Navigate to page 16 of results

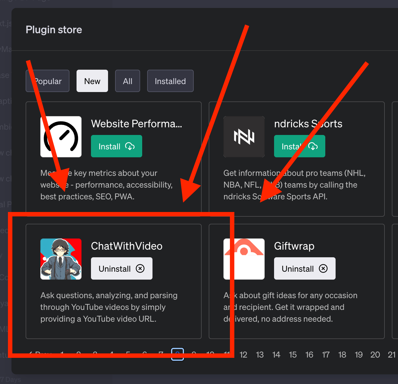click(309, 355)
